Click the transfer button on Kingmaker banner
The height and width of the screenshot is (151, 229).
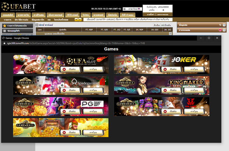pyautogui.click(x=194, y=90)
